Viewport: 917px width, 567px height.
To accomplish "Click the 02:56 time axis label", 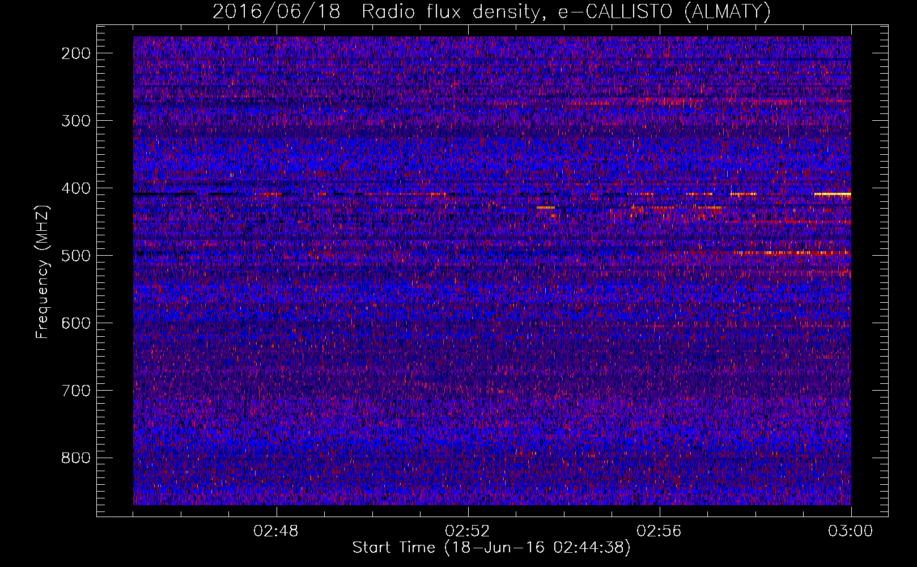I will click(660, 531).
